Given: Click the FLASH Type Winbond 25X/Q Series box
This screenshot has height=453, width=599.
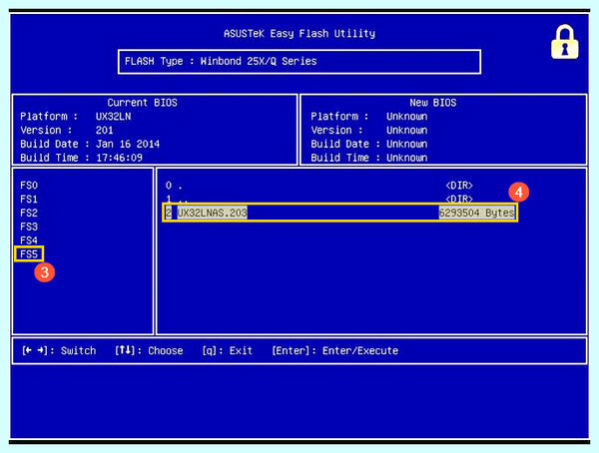Looking at the screenshot, I should point(299,62).
